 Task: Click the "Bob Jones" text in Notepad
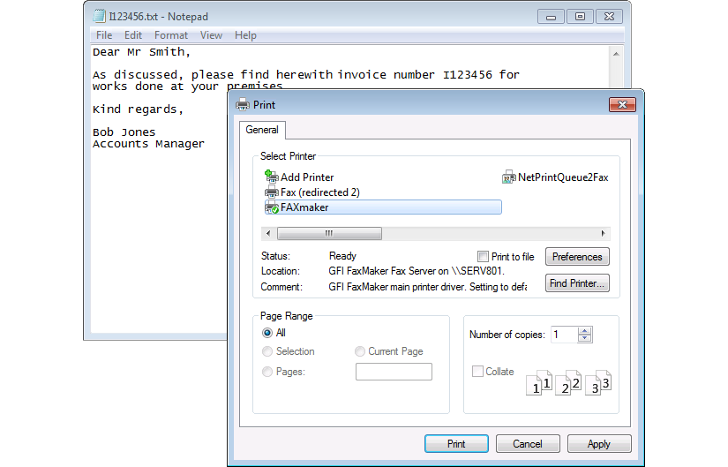(124, 132)
